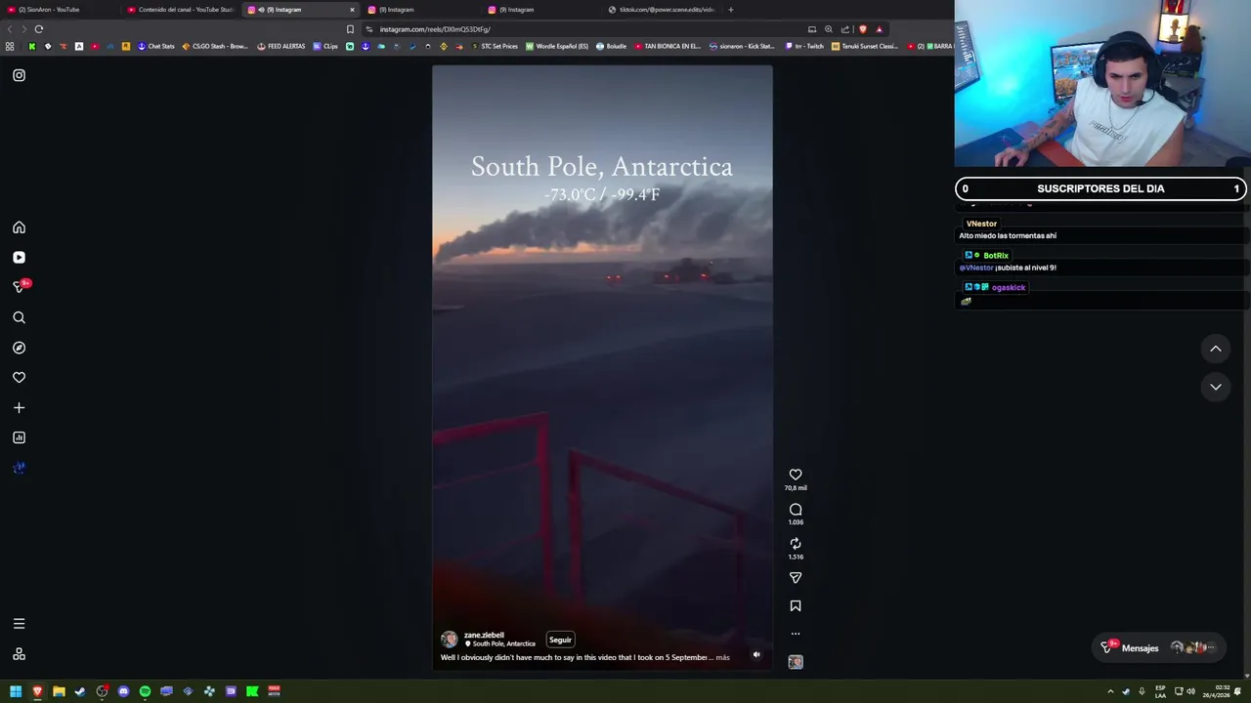The height and width of the screenshot is (703, 1251).
Task: Open Reels from the sidebar
Action: [19, 258]
